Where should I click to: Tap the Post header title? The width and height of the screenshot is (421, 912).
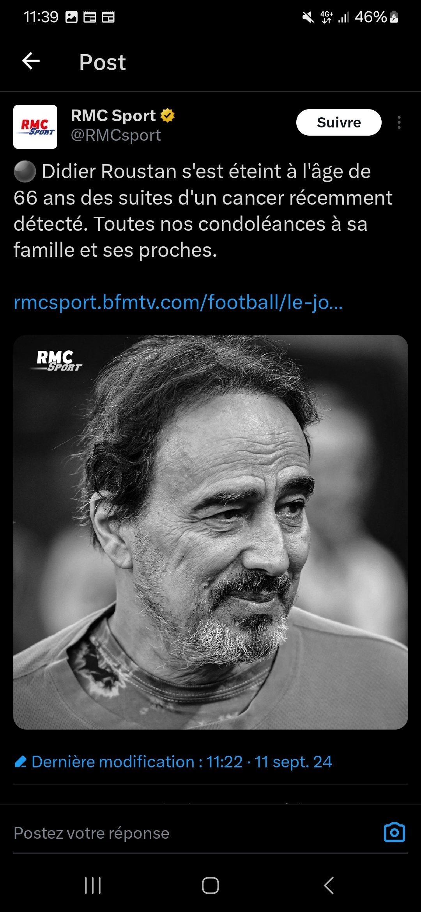click(x=103, y=62)
